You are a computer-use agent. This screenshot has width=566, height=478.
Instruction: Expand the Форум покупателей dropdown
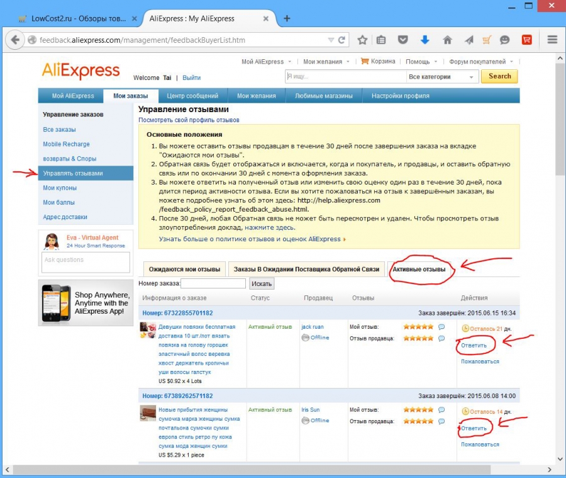[481, 62]
